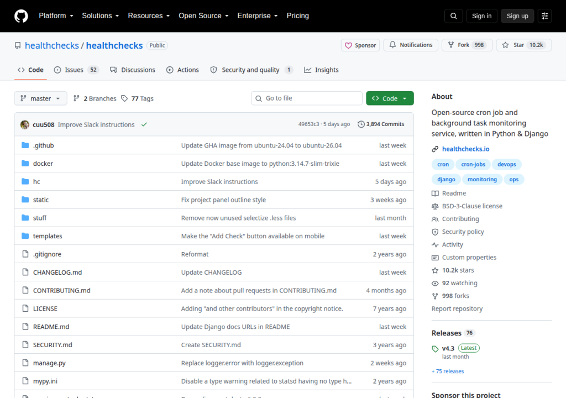Open the appearance settings sliders icon
Viewport: 566px width, 398px height.
(544, 16)
